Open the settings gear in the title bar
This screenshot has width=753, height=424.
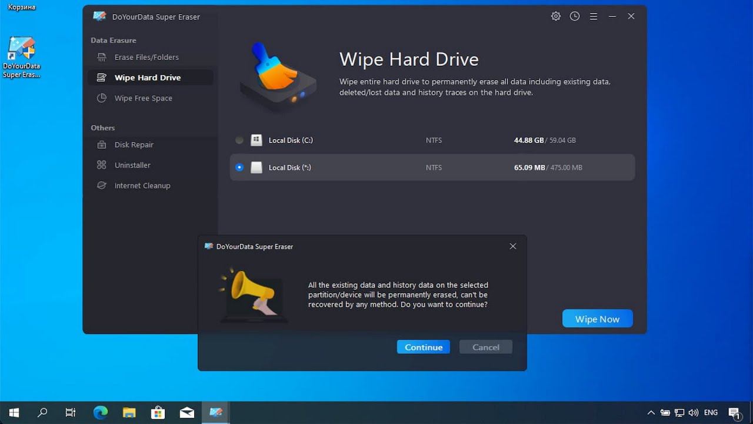[x=555, y=16]
